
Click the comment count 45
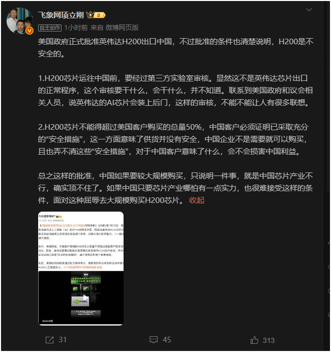click(x=167, y=340)
